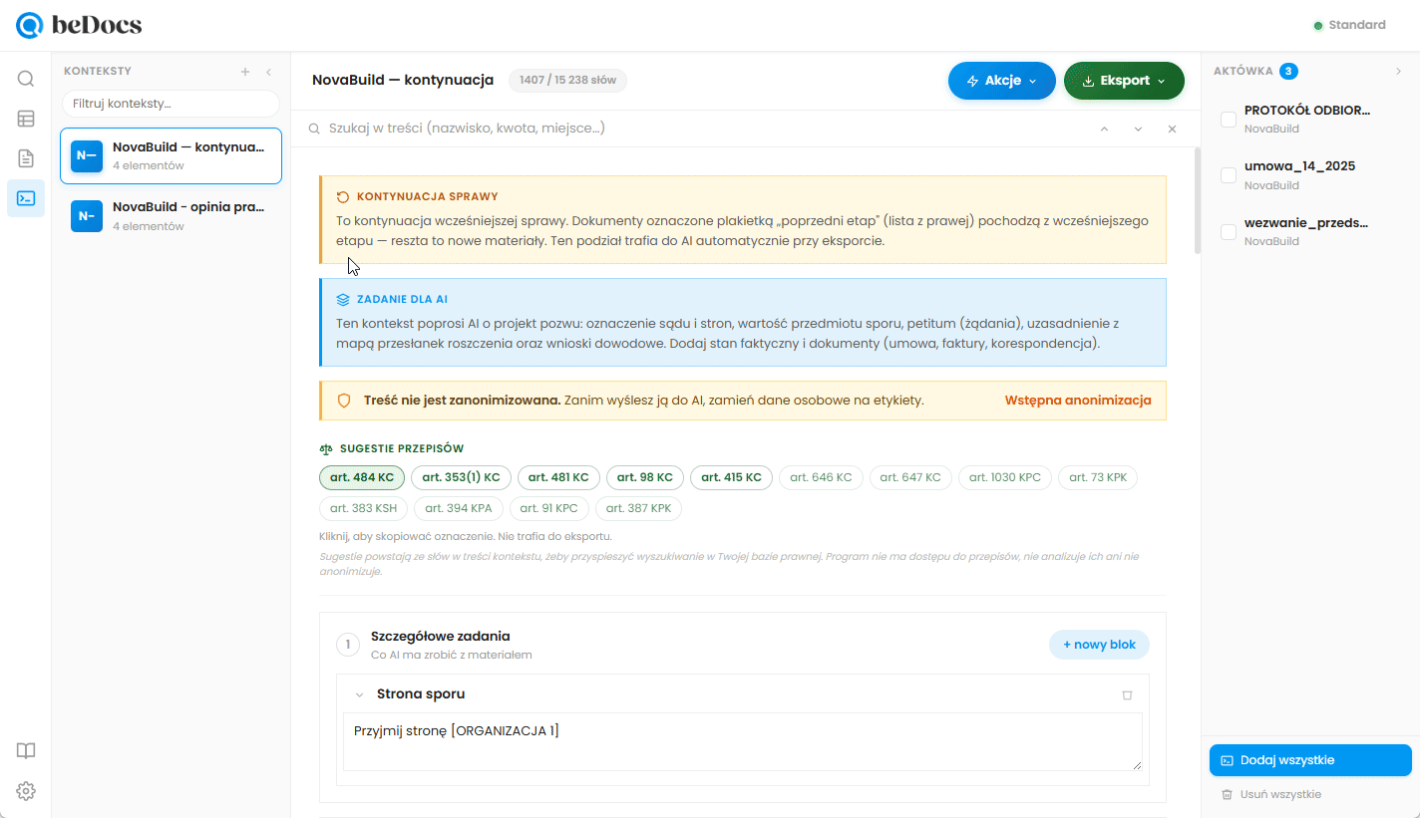Image resolution: width=1420 pixels, height=818 pixels.
Task: Click Dodaj wszystkie button
Action: 1310,760
